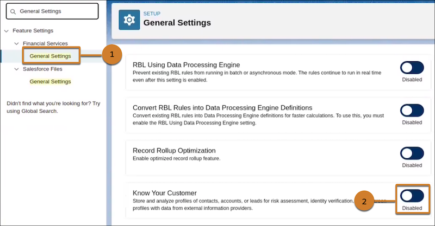Collapse the Salesforce Files chevron
435x226 pixels.
[17, 69]
